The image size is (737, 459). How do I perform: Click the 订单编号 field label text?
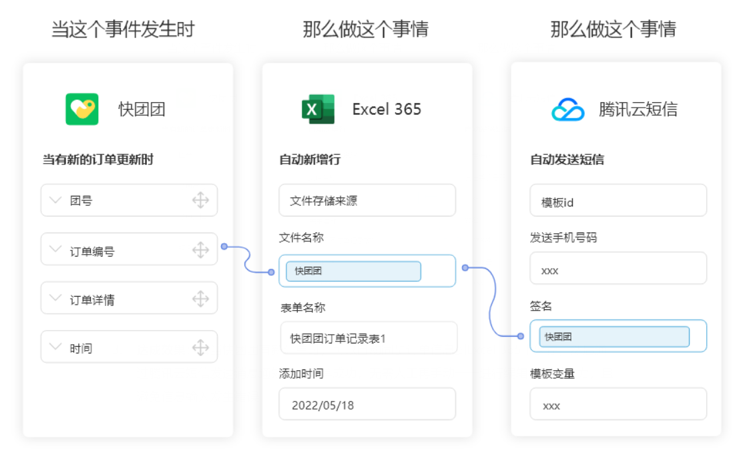click(92, 252)
